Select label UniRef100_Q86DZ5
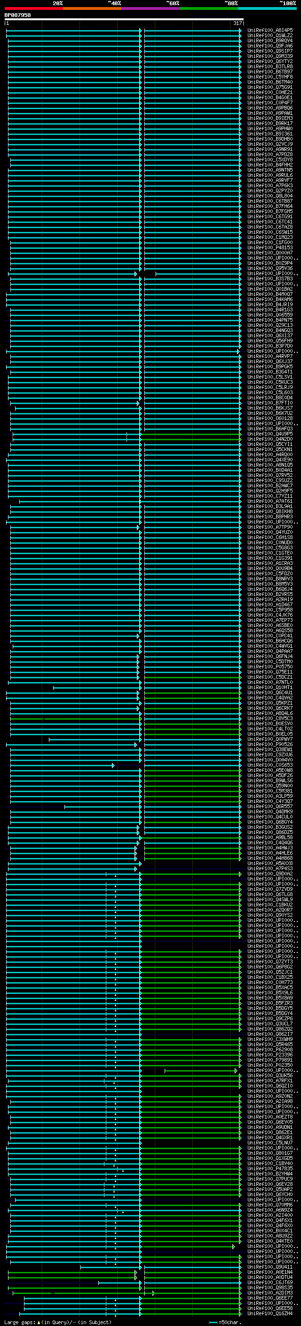This screenshot has width=301, height=1326. [270, 833]
